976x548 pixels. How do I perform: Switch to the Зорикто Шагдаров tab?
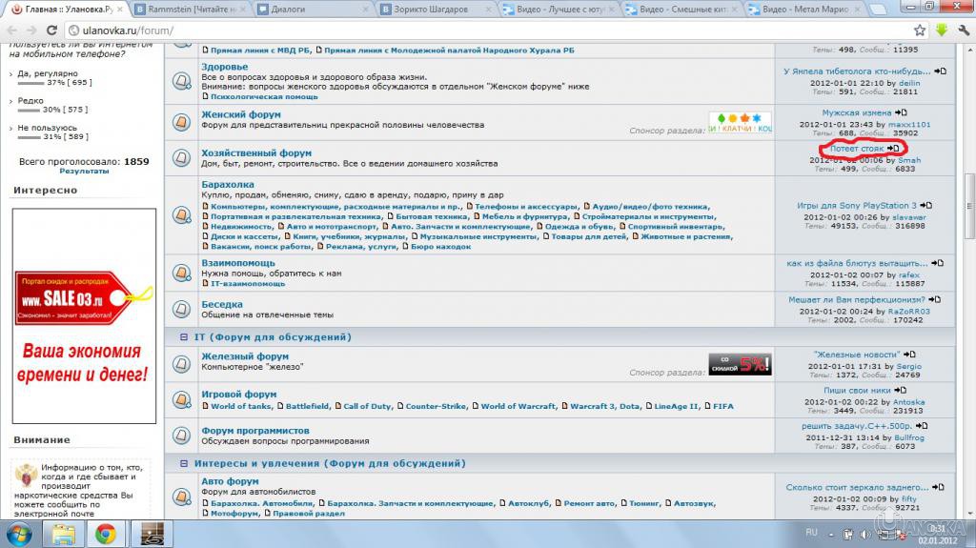click(436, 10)
